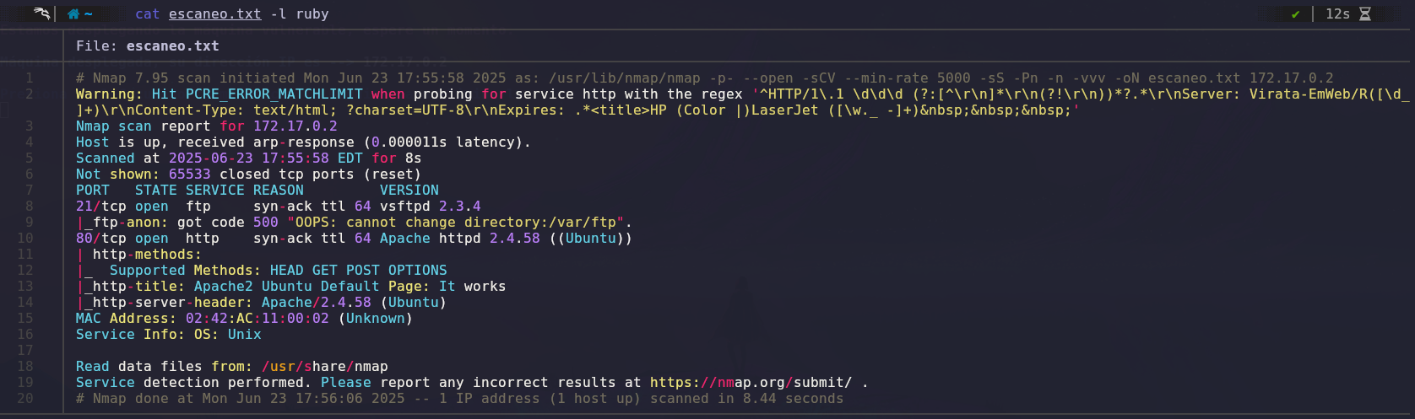Click the hourglass timer icon

tap(1365, 14)
